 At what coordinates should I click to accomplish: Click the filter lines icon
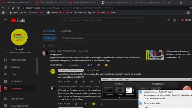(x=44, y=46)
